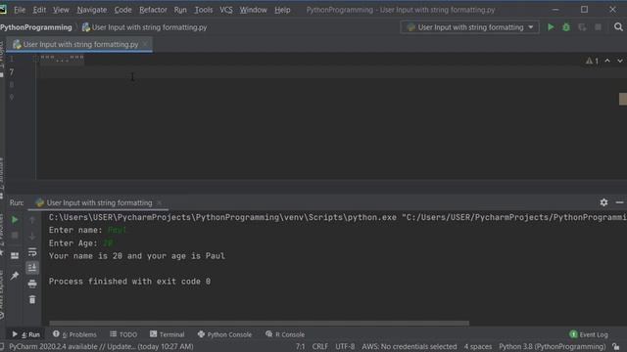Open the Python Console
The height and width of the screenshot is (352, 627).
224,334
